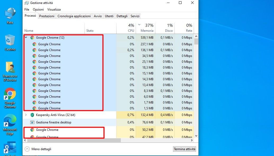Open the Visualizza menu
Screen dimensions: 274x156
coord(54,10)
